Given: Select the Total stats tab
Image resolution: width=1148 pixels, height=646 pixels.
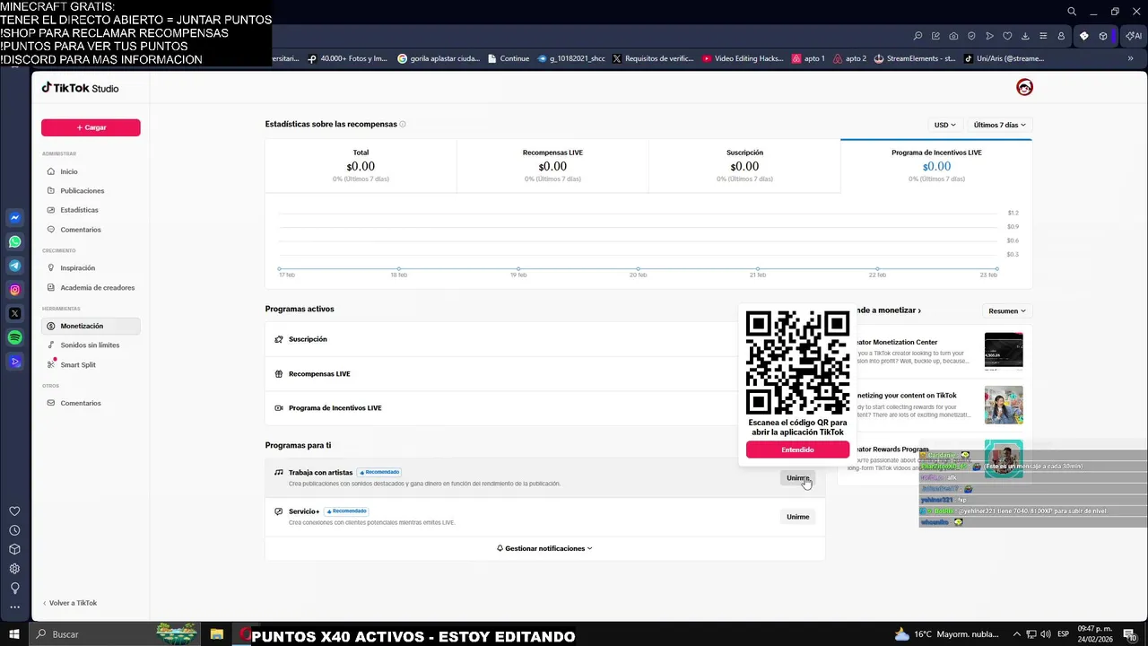Looking at the screenshot, I should point(361,166).
